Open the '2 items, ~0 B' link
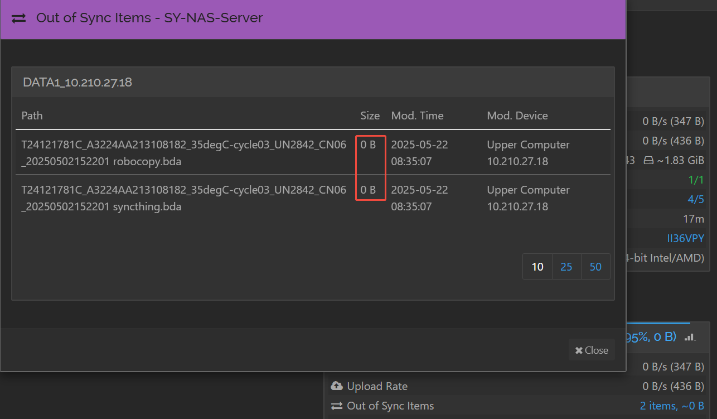The height and width of the screenshot is (419, 717). click(672, 406)
